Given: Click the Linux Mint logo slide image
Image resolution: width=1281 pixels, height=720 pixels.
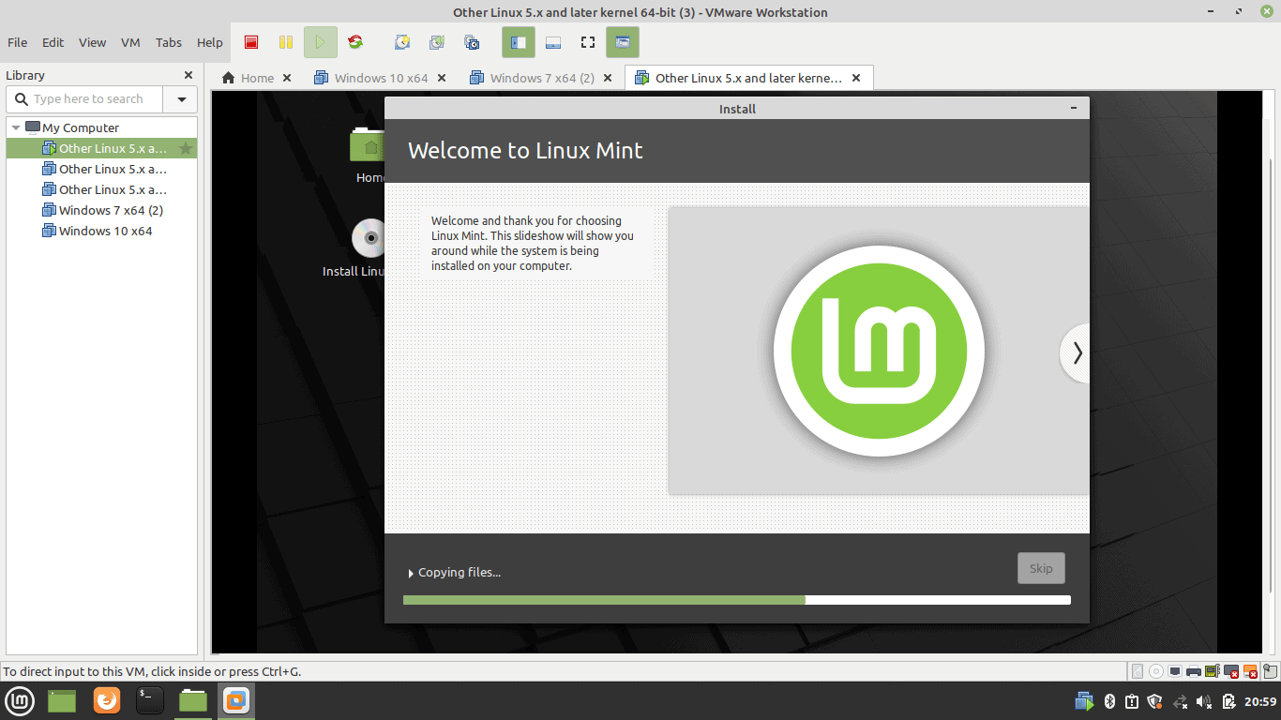Looking at the screenshot, I should pos(879,351).
